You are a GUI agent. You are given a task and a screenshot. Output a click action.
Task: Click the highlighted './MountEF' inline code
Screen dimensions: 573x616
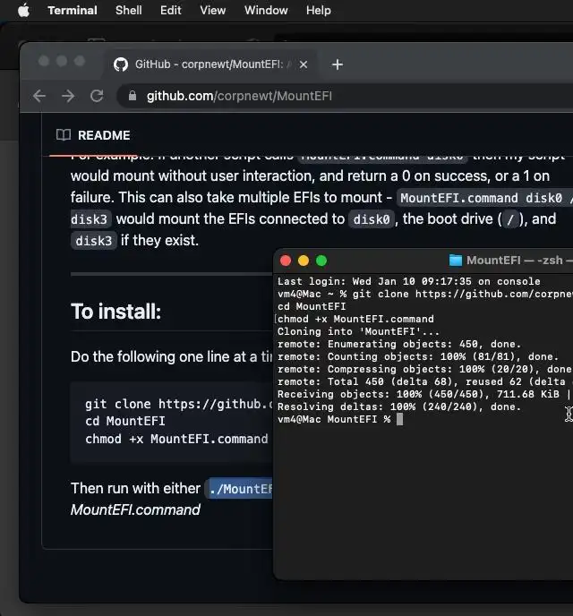tap(240, 489)
